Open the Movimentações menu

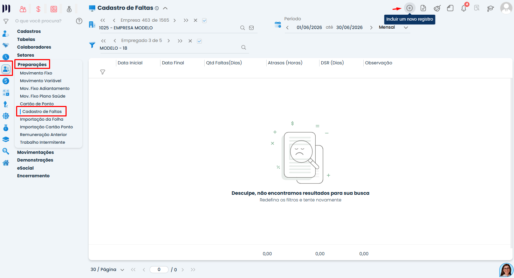[35, 152]
